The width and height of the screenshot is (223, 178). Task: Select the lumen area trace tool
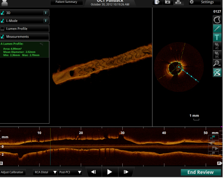217,20
